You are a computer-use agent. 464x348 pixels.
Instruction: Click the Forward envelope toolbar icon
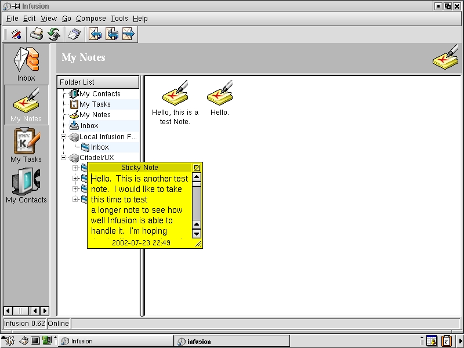click(x=128, y=34)
